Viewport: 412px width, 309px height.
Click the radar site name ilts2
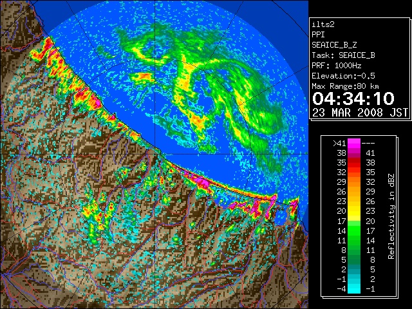click(x=323, y=24)
